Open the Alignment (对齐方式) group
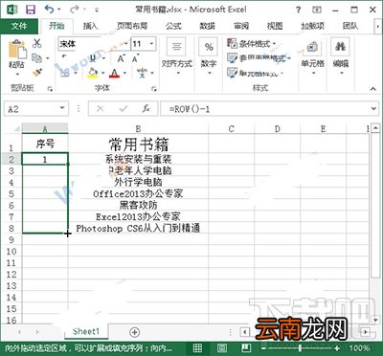The height and width of the screenshot is (356, 383). [x=176, y=57]
